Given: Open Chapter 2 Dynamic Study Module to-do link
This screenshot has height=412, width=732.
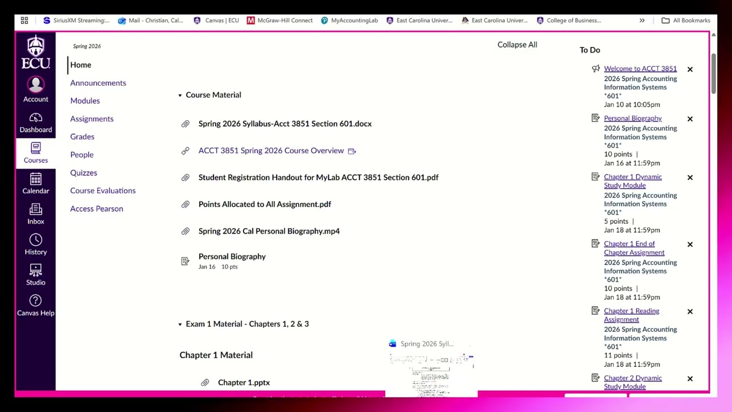Looking at the screenshot, I should click(632, 382).
